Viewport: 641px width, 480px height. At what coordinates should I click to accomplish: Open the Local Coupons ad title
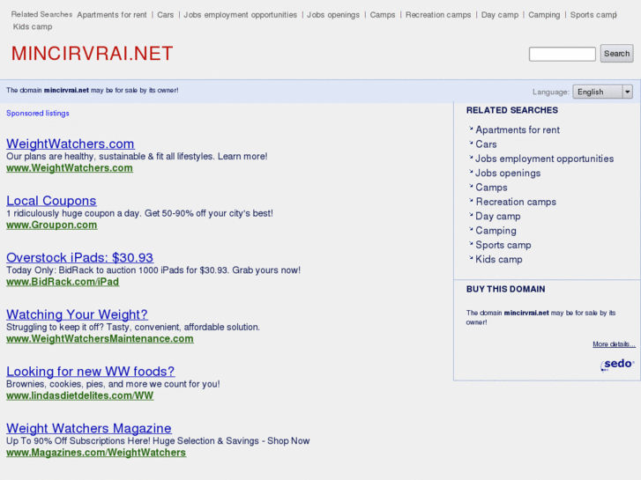tap(51, 200)
